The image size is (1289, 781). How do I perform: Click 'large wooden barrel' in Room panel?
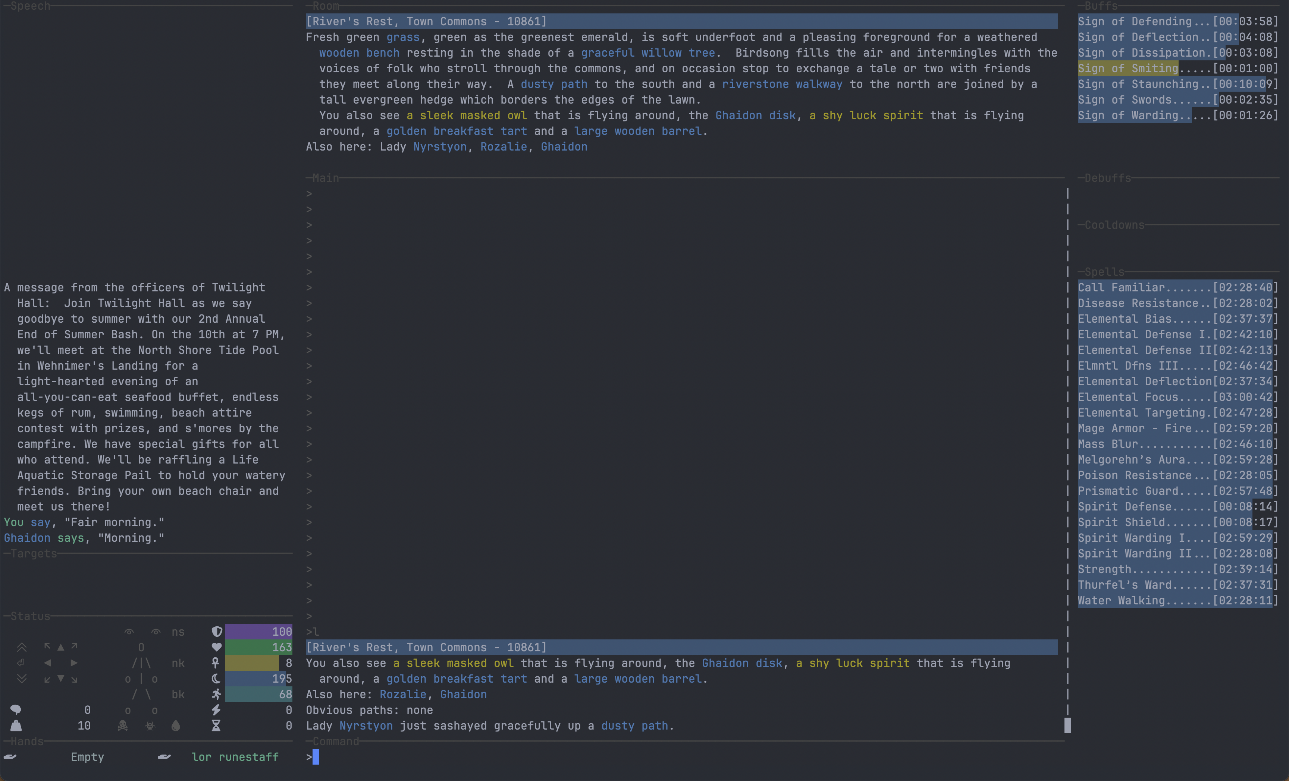pos(638,131)
